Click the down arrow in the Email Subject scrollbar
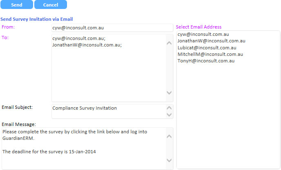This screenshot has height=170, width=281. click(169, 115)
